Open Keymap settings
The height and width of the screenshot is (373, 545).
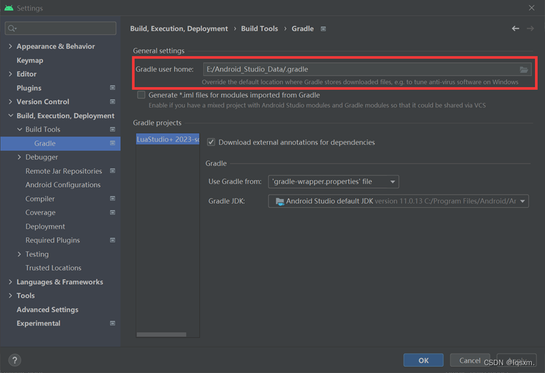tap(30, 60)
